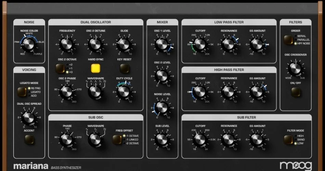The width and height of the screenshot is (325, 171).
Task: Click the Low Pass Filter Cutoff knob
Action: click(200, 44)
